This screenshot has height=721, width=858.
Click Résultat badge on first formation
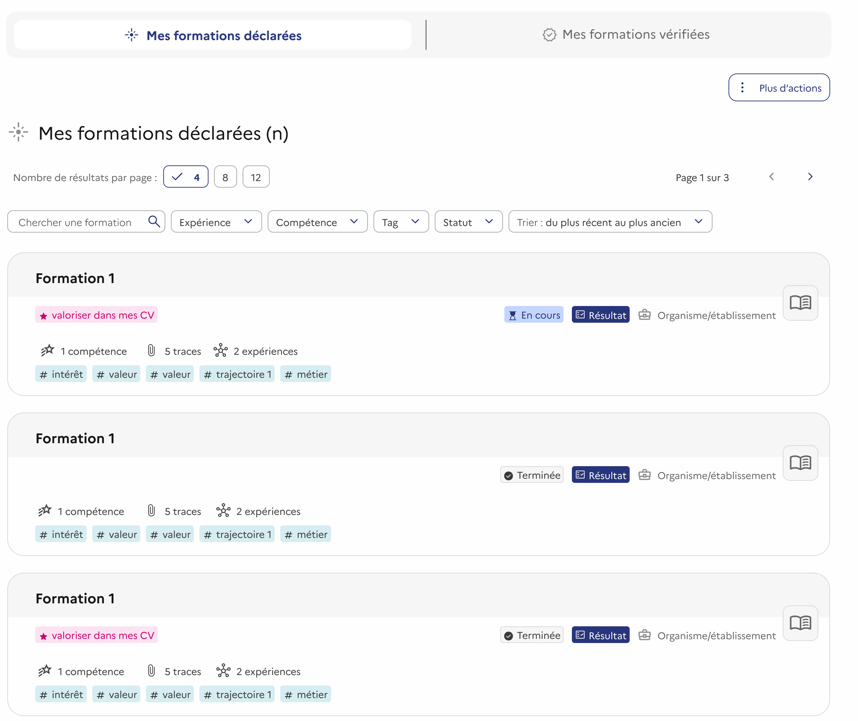(x=600, y=315)
